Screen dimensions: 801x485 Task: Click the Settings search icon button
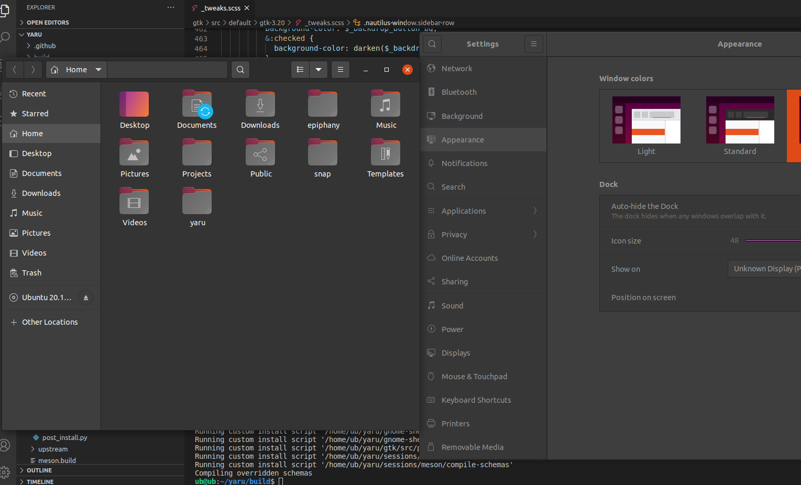tap(432, 44)
